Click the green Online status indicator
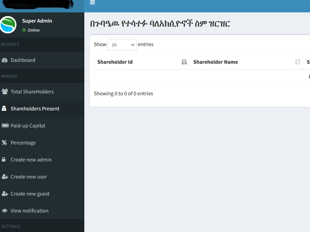This screenshot has width=310, height=232. tap(24, 30)
